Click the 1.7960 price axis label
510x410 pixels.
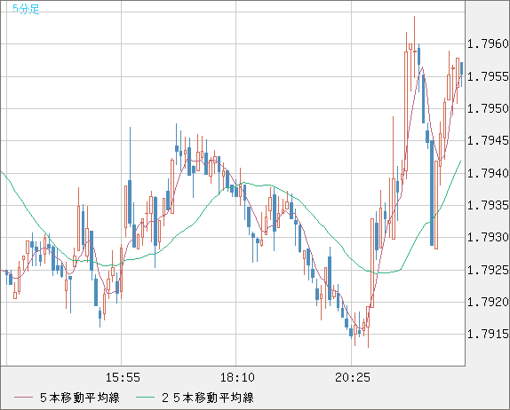[x=488, y=43]
